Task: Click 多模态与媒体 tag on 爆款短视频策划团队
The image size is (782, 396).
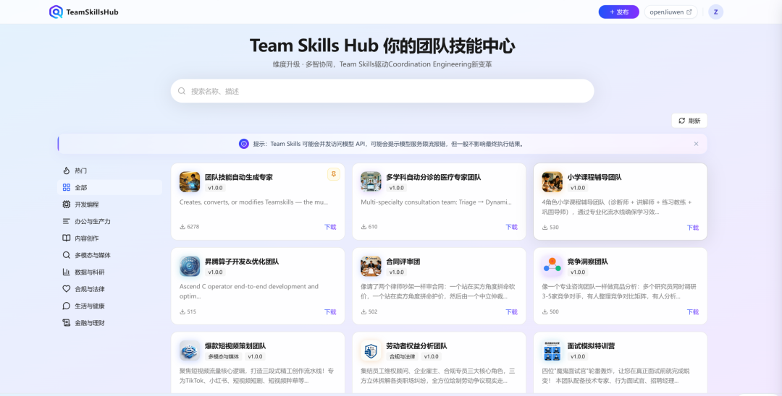Action: point(224,357)
